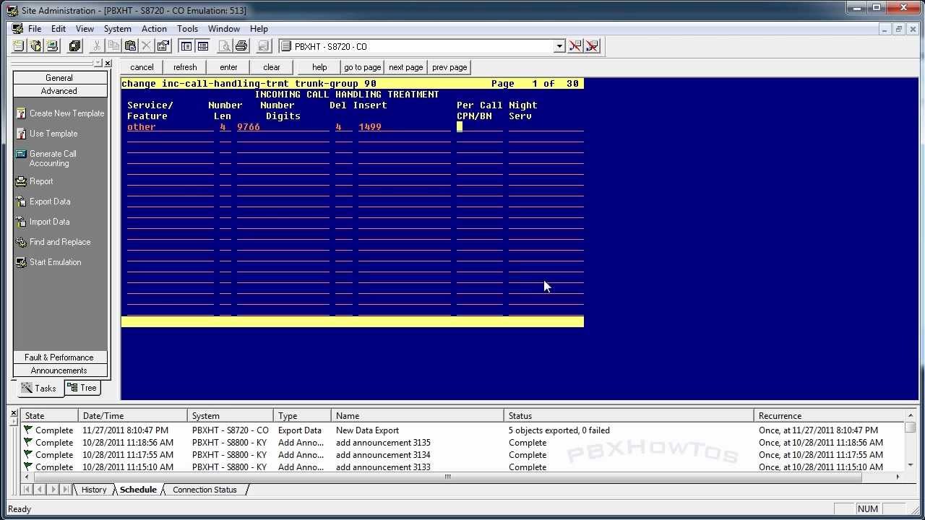
Task: Sort schedule by State column header
Action: 49,416
